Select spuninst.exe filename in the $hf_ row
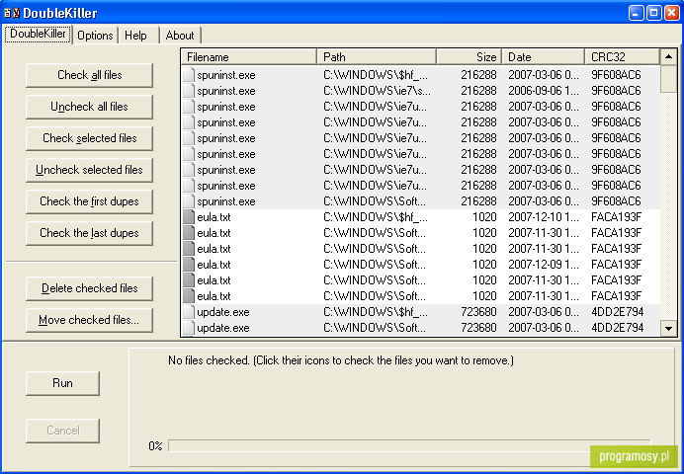This screenshot has width=684, height=474. pyautogui.click(x=226, y=75)
